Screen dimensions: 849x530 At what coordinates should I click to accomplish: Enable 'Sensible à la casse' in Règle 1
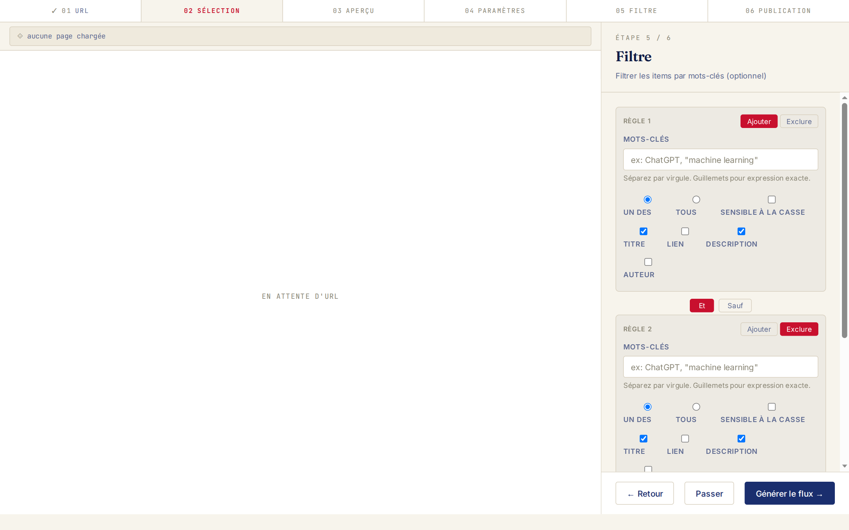772,199
